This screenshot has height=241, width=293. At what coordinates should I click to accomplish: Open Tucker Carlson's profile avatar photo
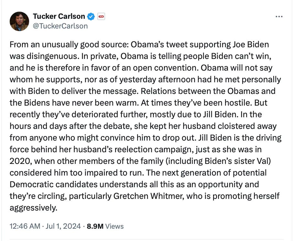[x=19, y=21]
